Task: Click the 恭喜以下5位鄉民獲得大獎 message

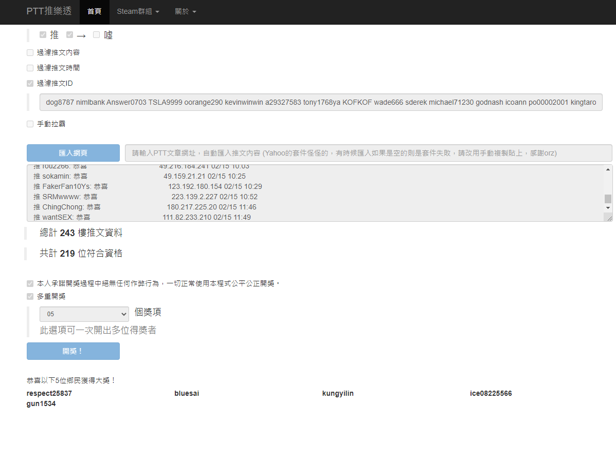Action: pos(71,380)
